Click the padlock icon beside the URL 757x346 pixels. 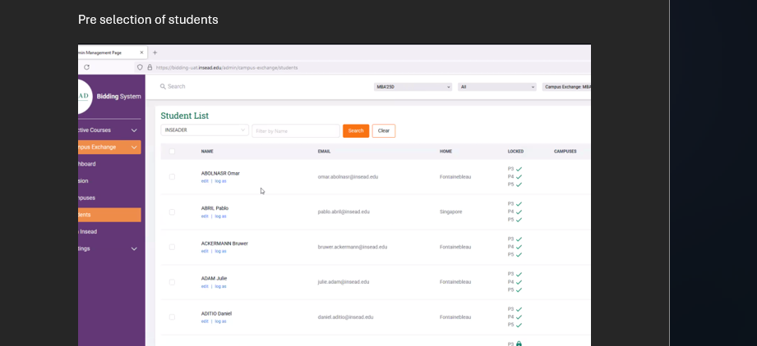[x=150, y=67]
